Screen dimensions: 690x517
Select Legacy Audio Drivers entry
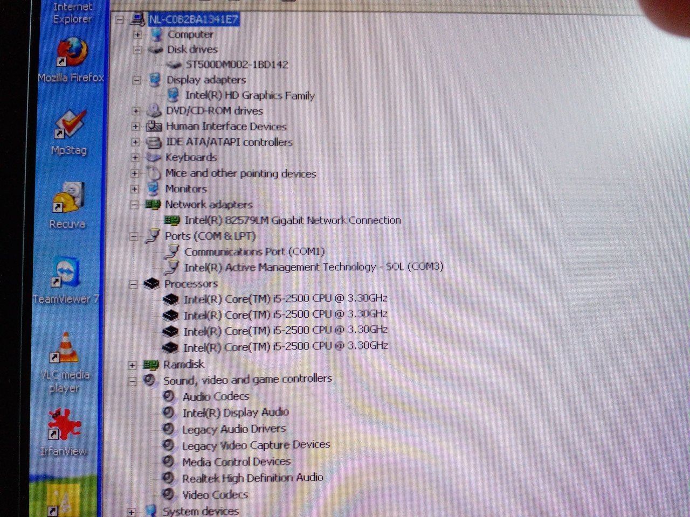click(x=234, y=429)
